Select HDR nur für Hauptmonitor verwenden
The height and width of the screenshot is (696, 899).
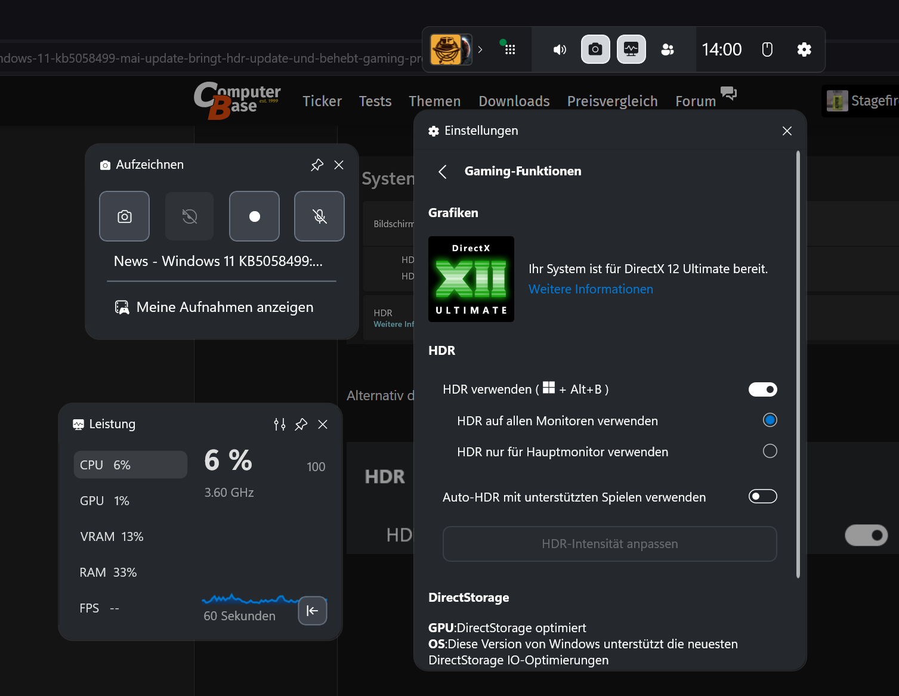(770, 451)
